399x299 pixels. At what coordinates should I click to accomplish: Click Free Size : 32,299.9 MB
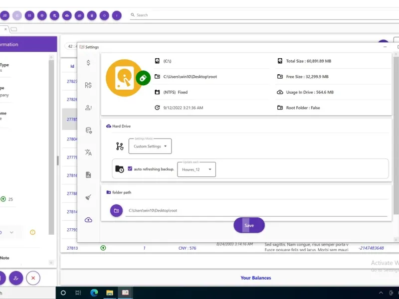[x=307, y=77]
